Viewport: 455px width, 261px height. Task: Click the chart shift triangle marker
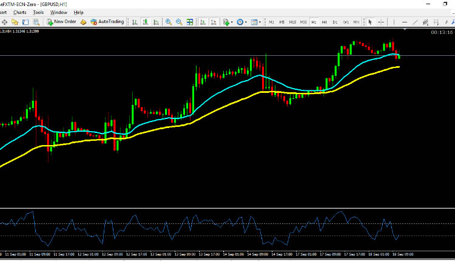click(405, 30)
